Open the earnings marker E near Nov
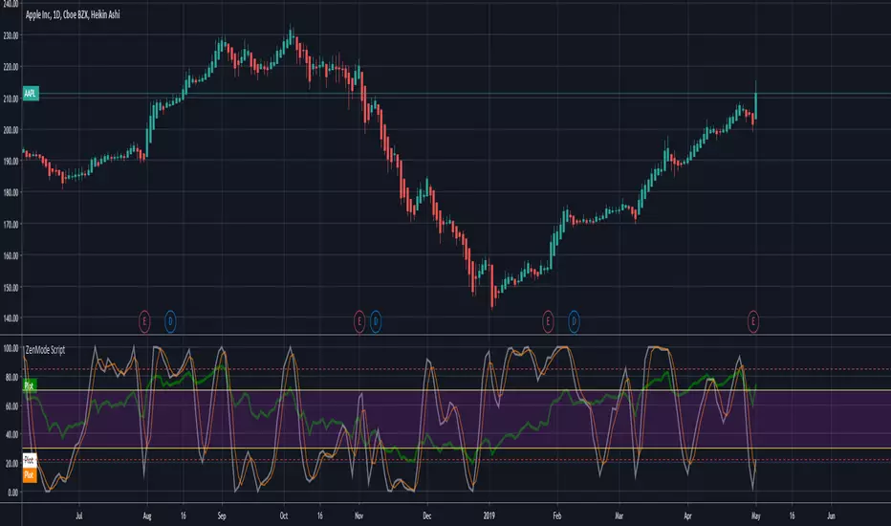Viewport: 891px width, 526px height. point(359,321)
